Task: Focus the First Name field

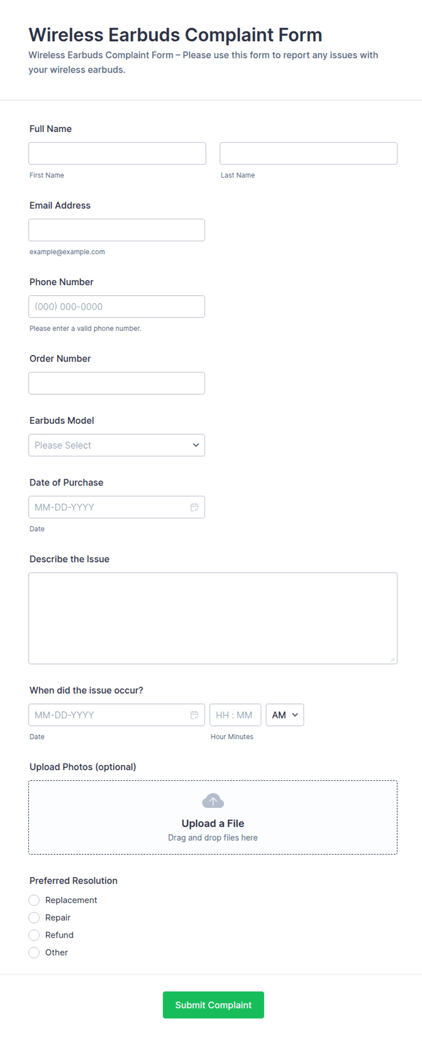Action: click(117, 154)
